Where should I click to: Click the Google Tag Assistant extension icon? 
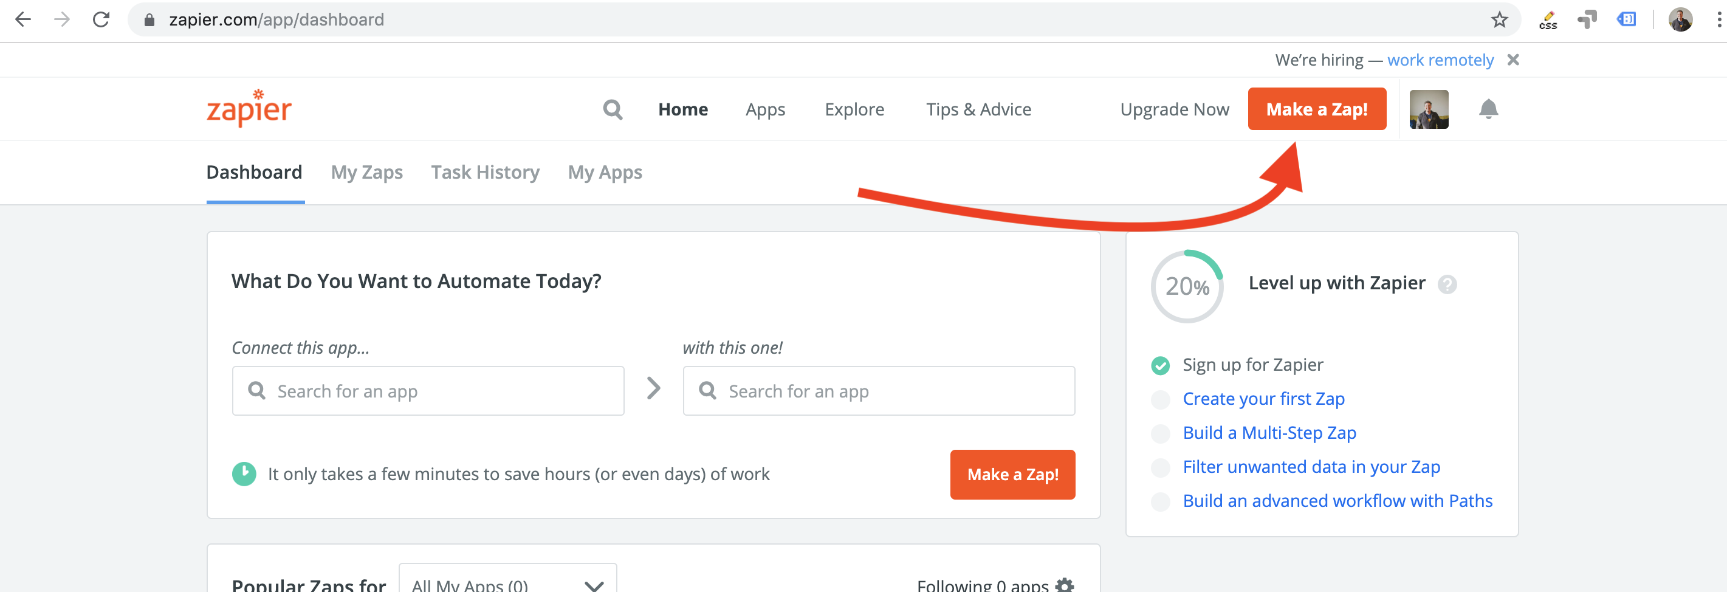(1588, 19)
